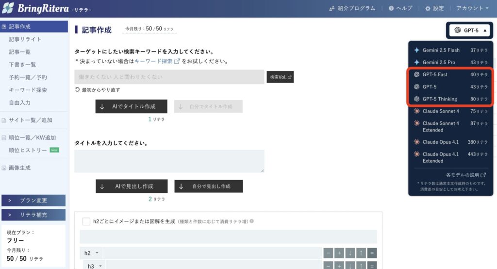Open 自由入力 in the sidebar
This screenshot has height=269, width=497.
click(x=19, y=102)
